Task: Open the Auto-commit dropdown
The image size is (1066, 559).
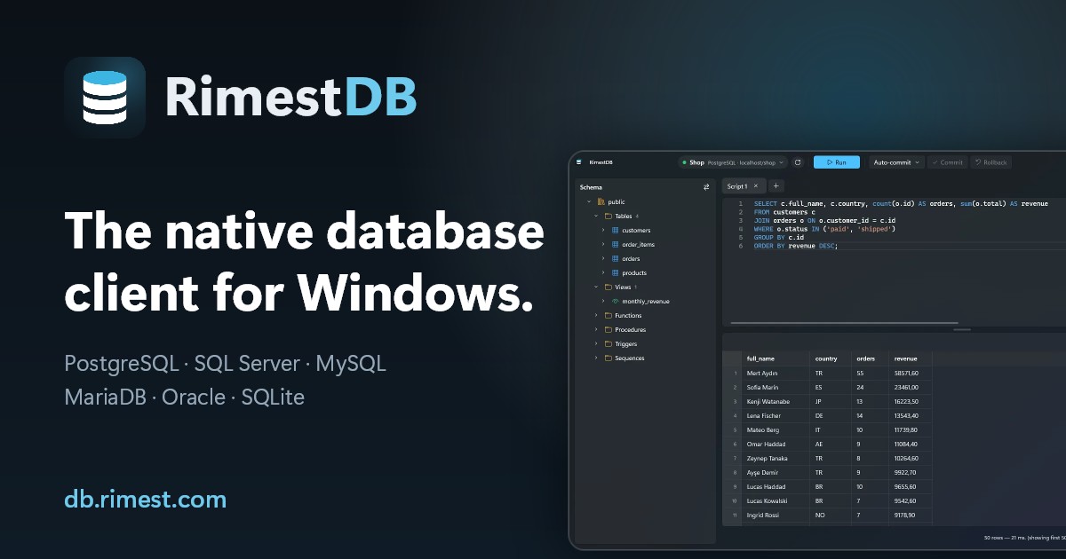Action: [x=895, y=162]
